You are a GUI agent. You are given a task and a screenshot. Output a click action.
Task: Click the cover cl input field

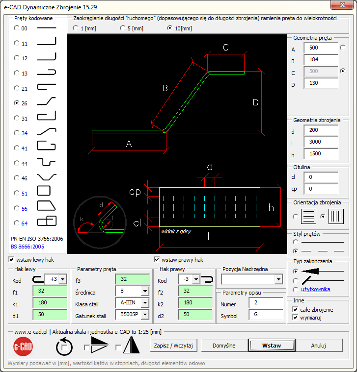click(321, 177)
